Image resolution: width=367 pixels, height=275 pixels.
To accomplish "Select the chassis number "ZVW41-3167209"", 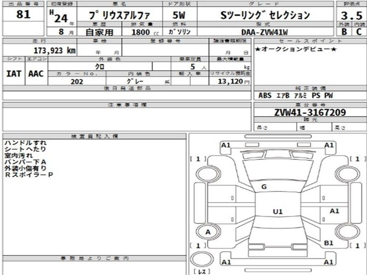I will pyautogui.click(x=310, y=113).
